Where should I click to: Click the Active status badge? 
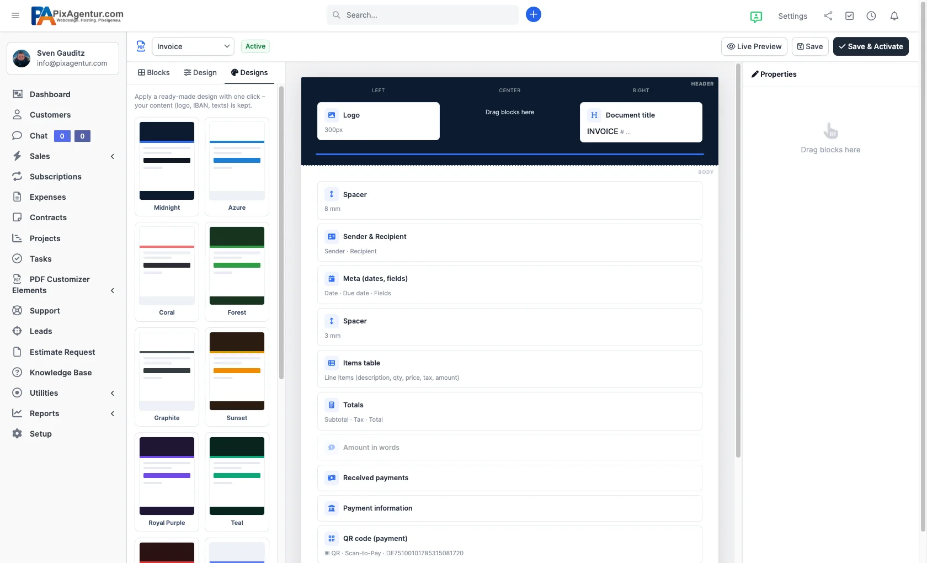click(255, 46)
